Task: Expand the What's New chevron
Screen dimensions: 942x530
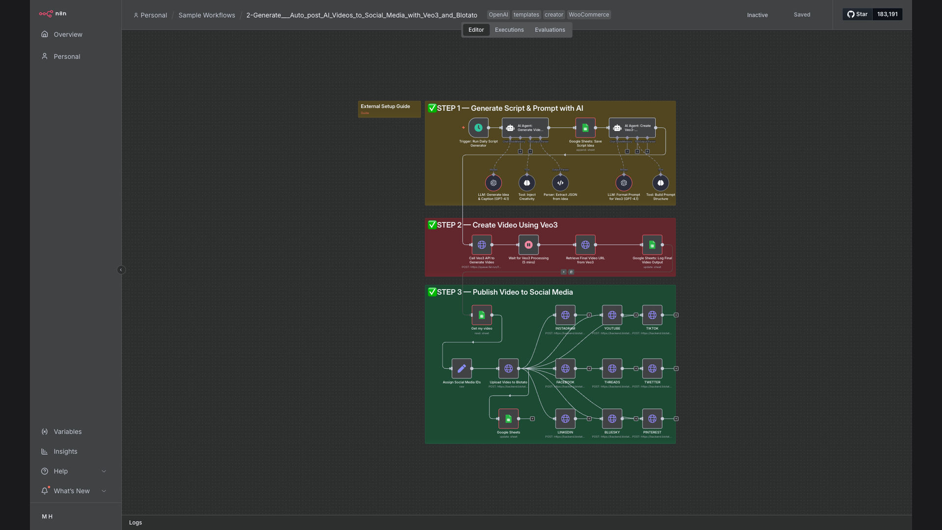Action: tap(104, 491)
